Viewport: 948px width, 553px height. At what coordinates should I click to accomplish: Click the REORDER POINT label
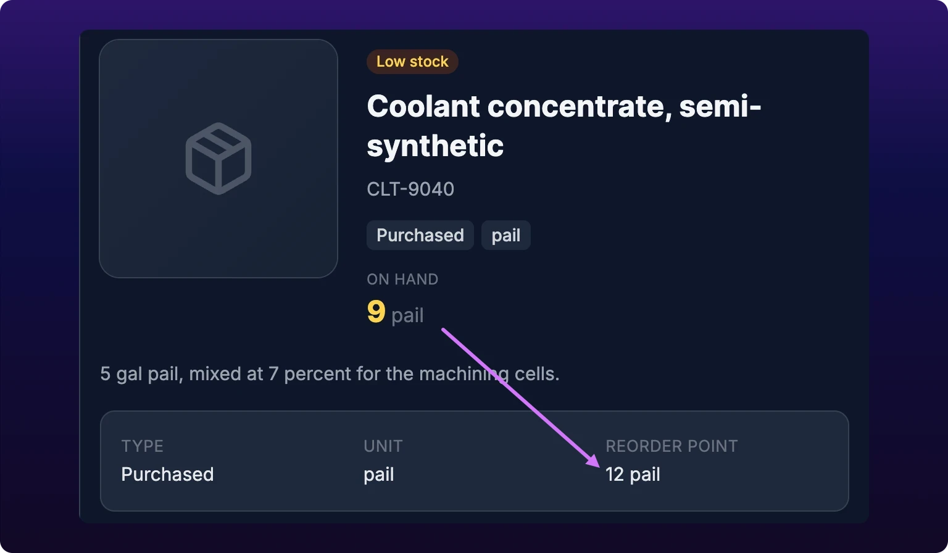pyautogui.click(x=672, y=446)
